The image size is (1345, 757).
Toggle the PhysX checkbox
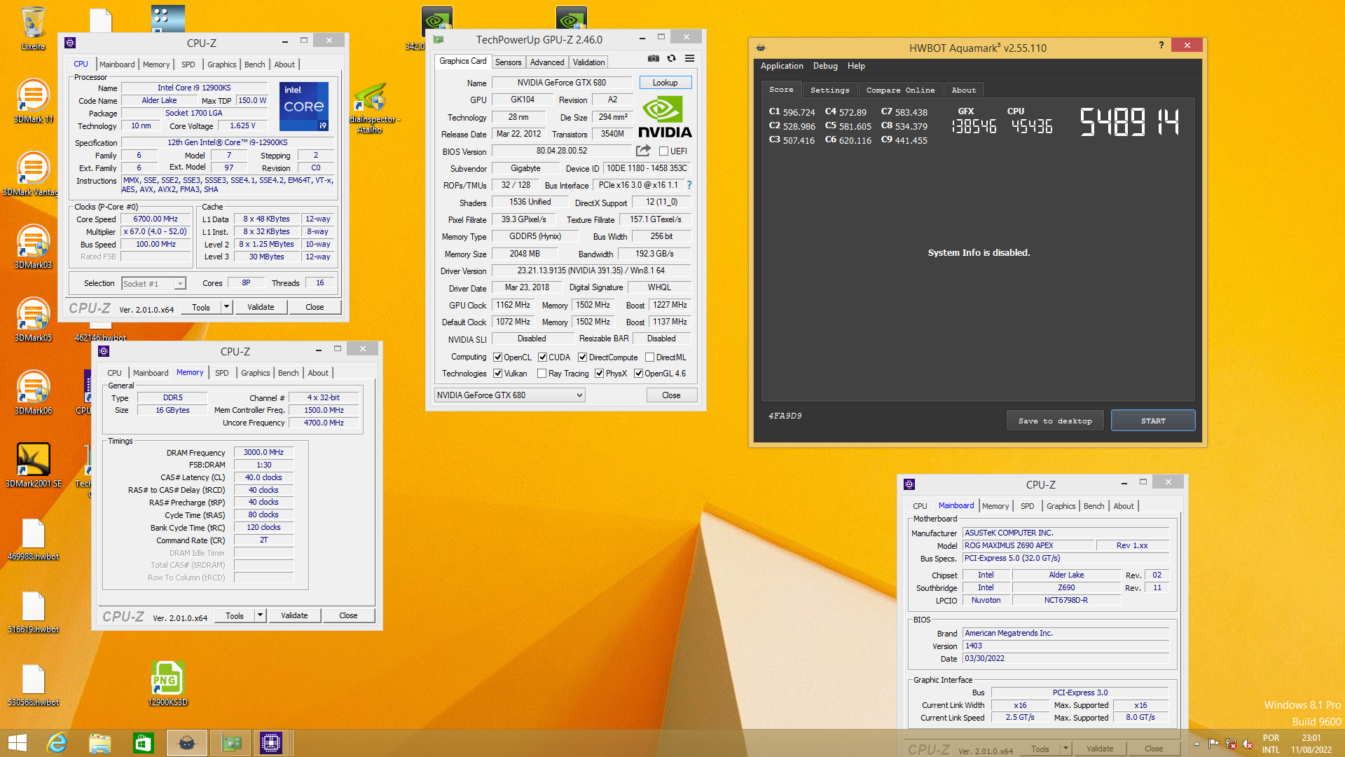point(599,374)
